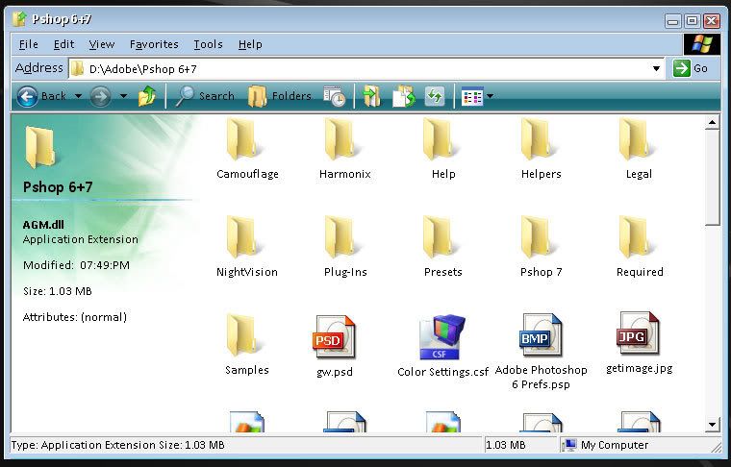Select Adobe Photoshop 6 Prefs.psp file
Viewport: 731px width, 467px height.
[x=541, y=352]
